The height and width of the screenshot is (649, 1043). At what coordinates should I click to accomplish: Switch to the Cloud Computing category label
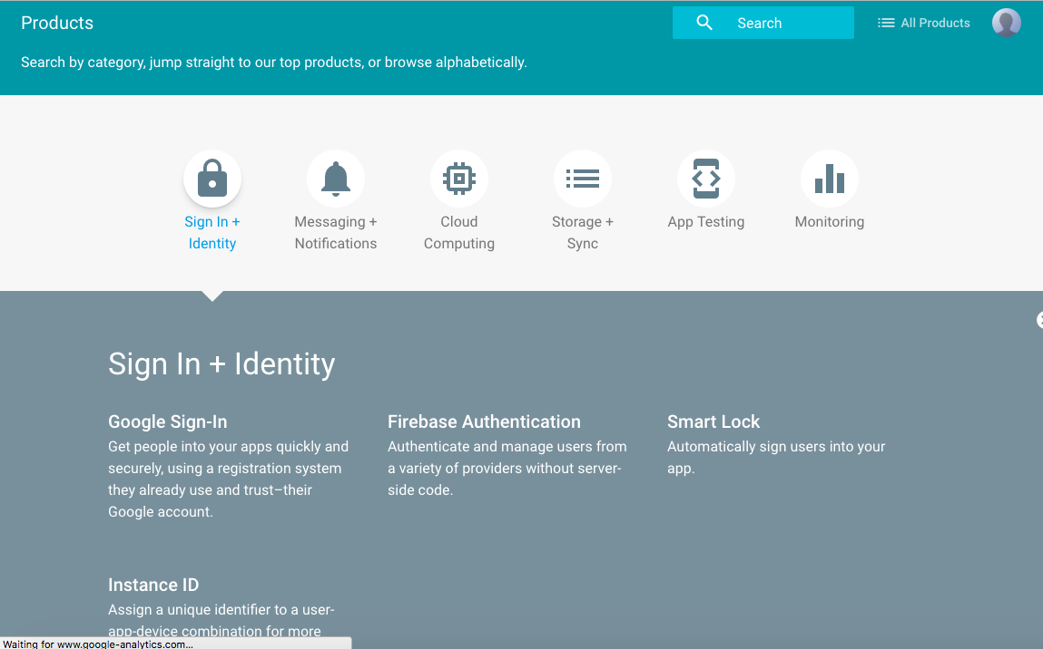(x=459, y=232)
